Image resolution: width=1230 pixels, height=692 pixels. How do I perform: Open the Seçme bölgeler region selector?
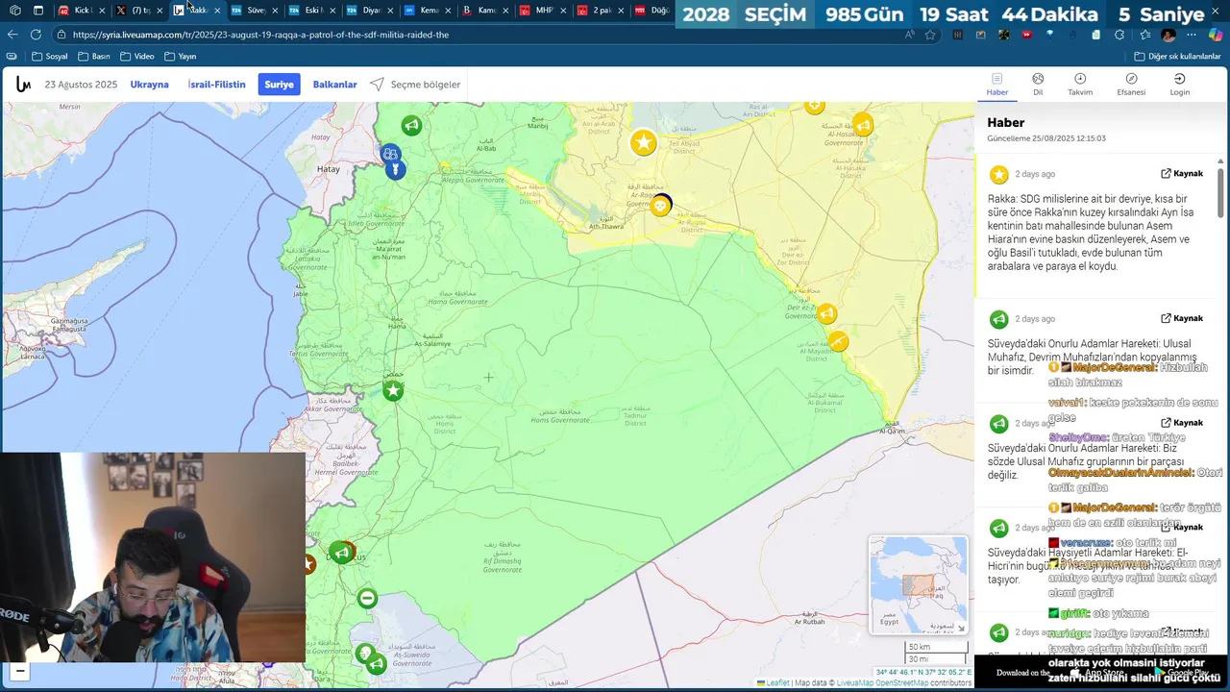pos(415,85)
